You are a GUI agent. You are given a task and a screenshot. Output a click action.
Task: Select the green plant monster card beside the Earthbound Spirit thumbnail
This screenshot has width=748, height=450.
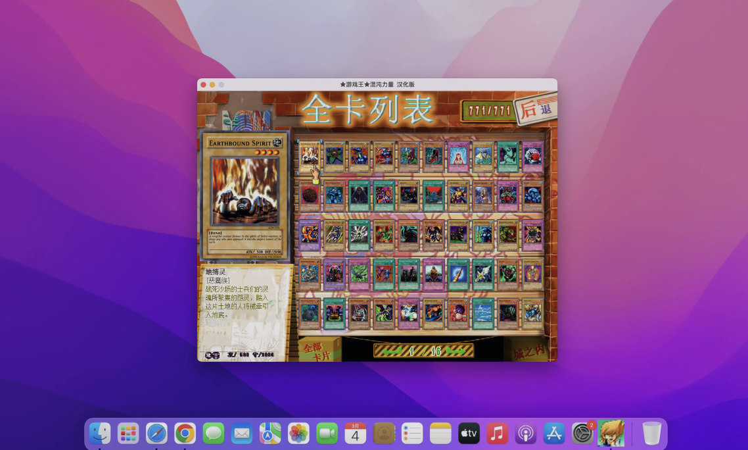tap(335, 156)
